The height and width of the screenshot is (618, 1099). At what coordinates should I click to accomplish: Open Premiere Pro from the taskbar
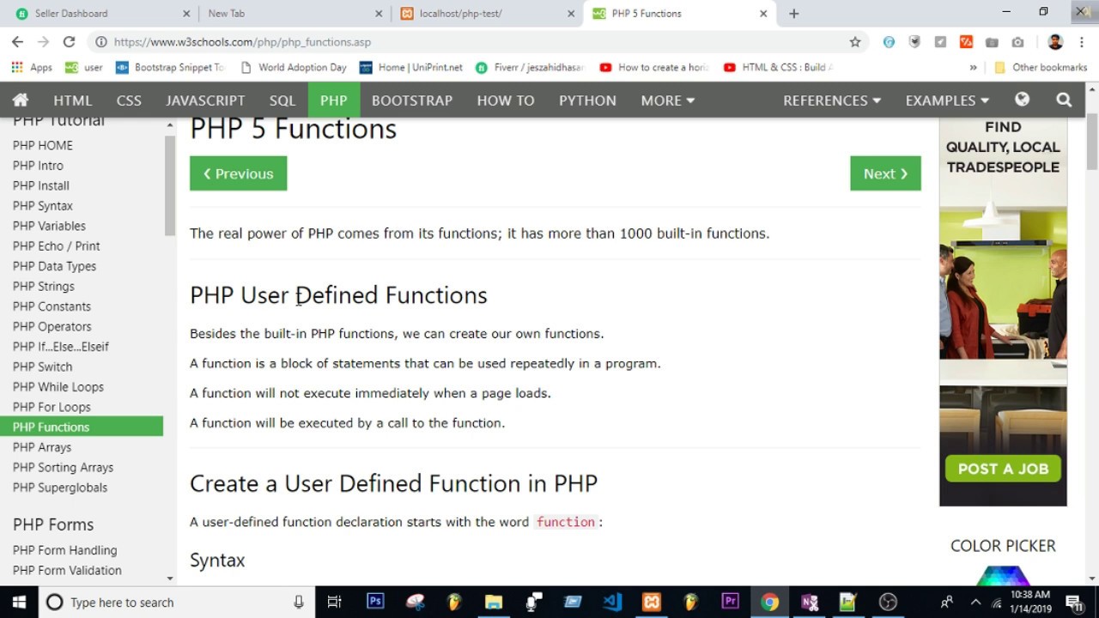coord(731,602)
